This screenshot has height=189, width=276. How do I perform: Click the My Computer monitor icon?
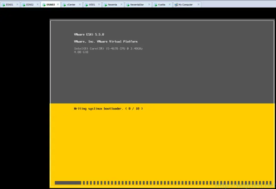coord(176,5)
